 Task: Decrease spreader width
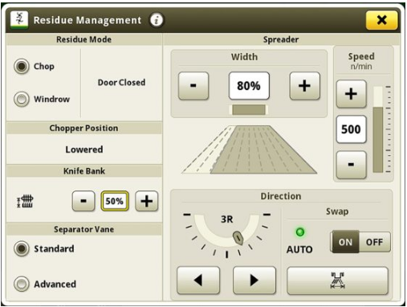[x=193, y=86]
